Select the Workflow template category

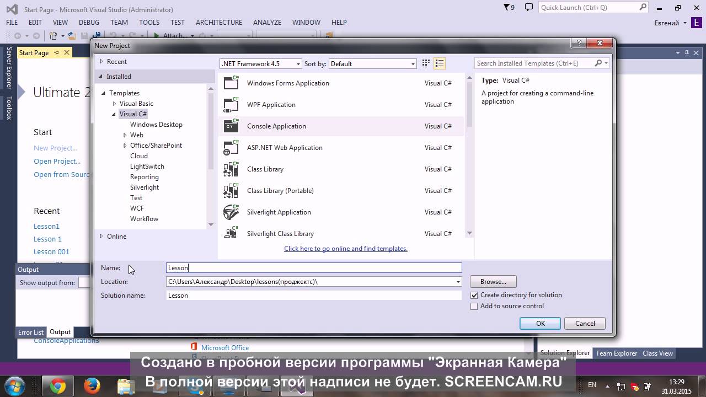click(144, 219)
